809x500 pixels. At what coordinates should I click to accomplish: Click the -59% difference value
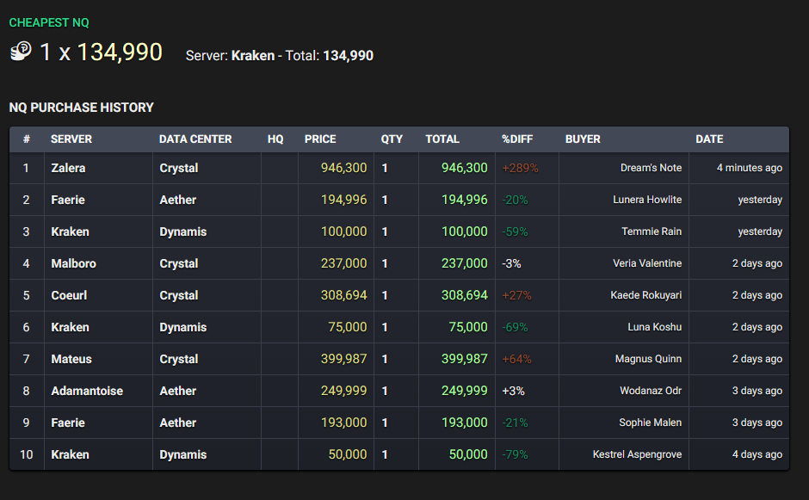(x=515, y=231)
